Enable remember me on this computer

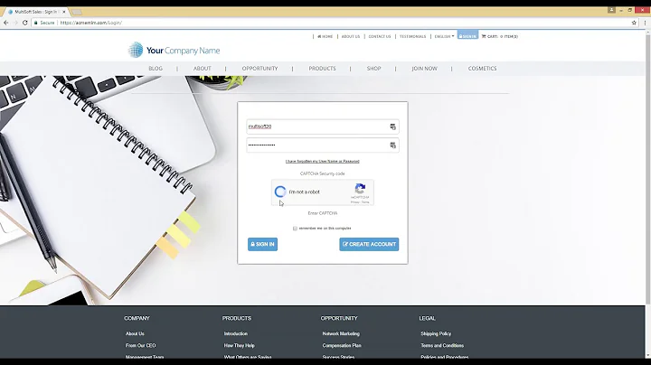295,228
